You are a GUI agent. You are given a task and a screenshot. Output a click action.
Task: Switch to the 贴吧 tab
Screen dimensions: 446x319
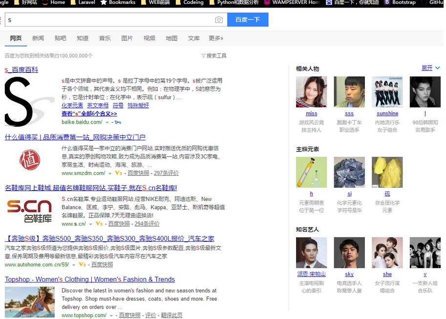(x=60, y=38)
